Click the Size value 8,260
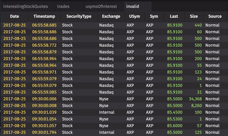 click(197, 106)
